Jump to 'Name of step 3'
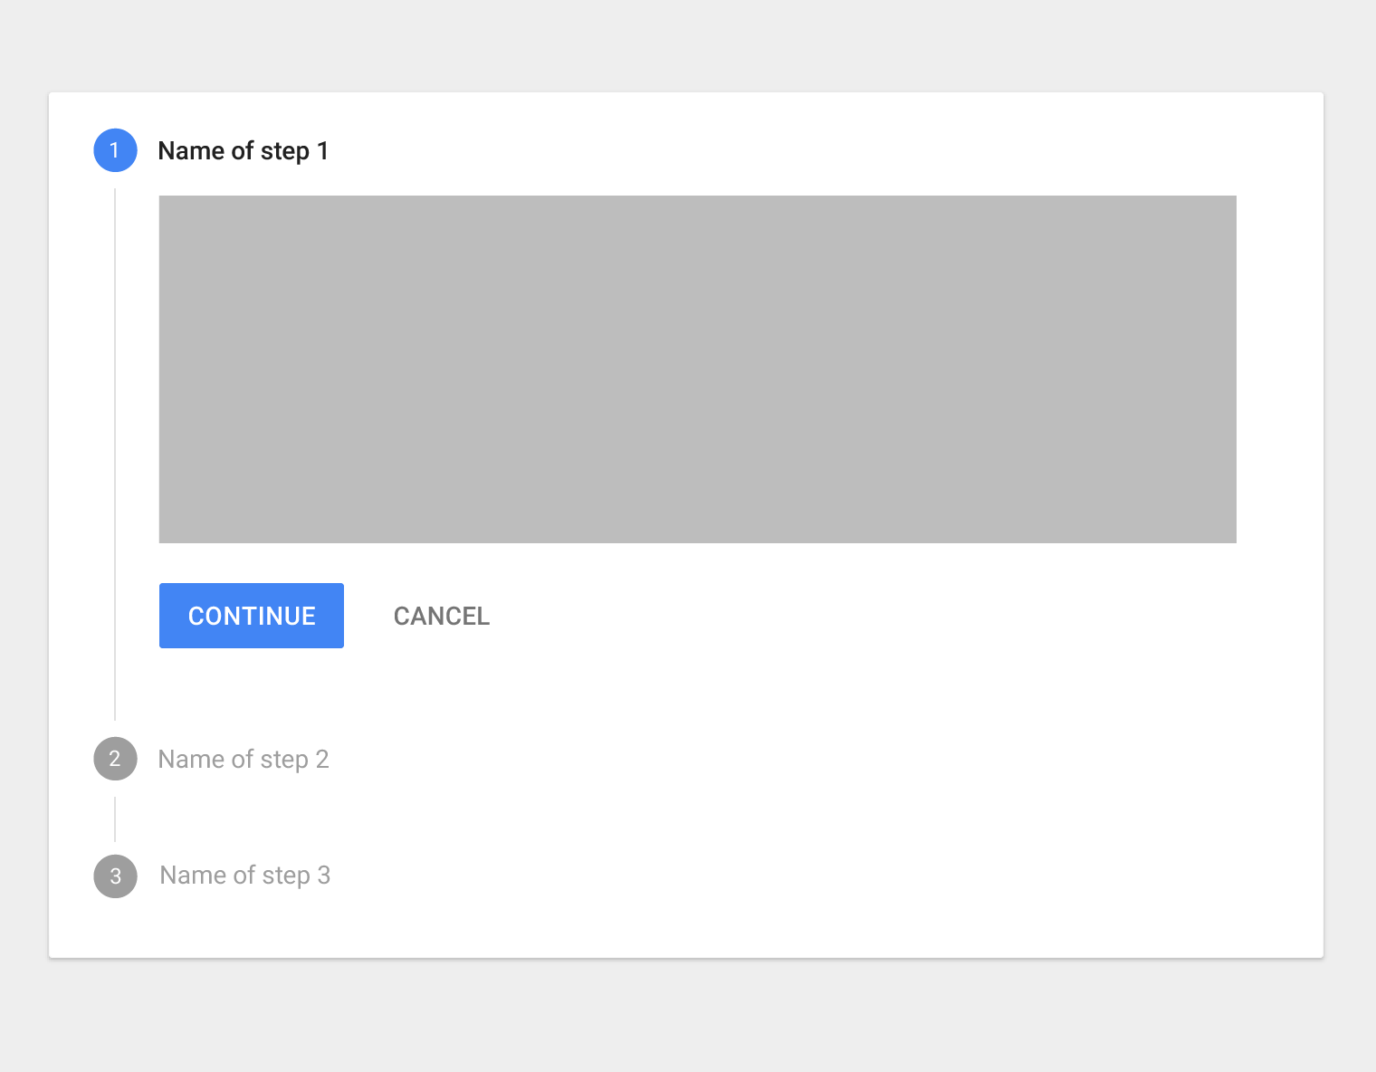 pos(244,876)
